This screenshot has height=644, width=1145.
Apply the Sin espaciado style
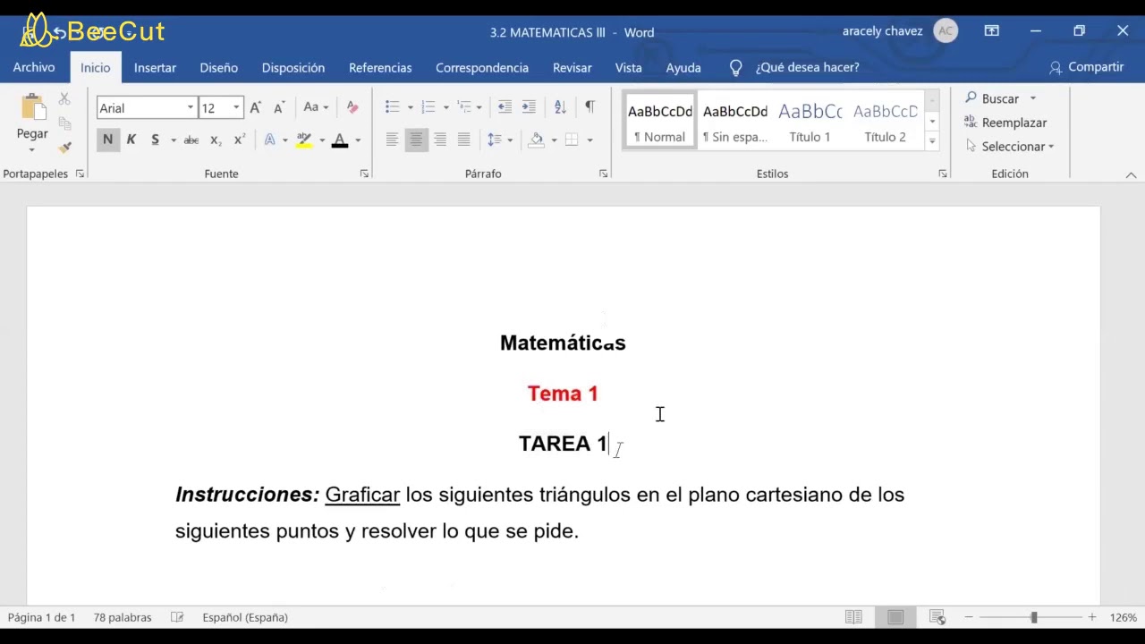(x=734, y=122)
